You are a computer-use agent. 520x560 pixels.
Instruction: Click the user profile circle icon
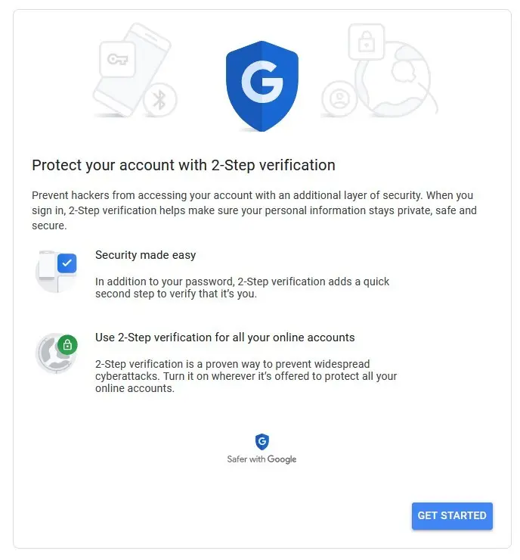click(x=339, y=98)
